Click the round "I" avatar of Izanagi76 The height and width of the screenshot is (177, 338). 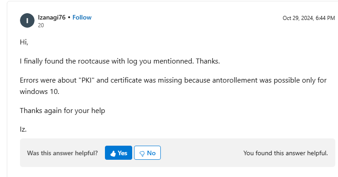(x=27, y=20)
